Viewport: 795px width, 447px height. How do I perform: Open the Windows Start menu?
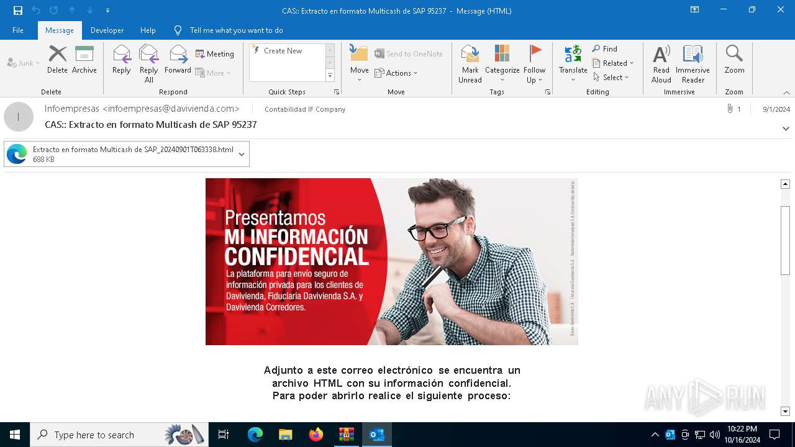coord(15,435)
